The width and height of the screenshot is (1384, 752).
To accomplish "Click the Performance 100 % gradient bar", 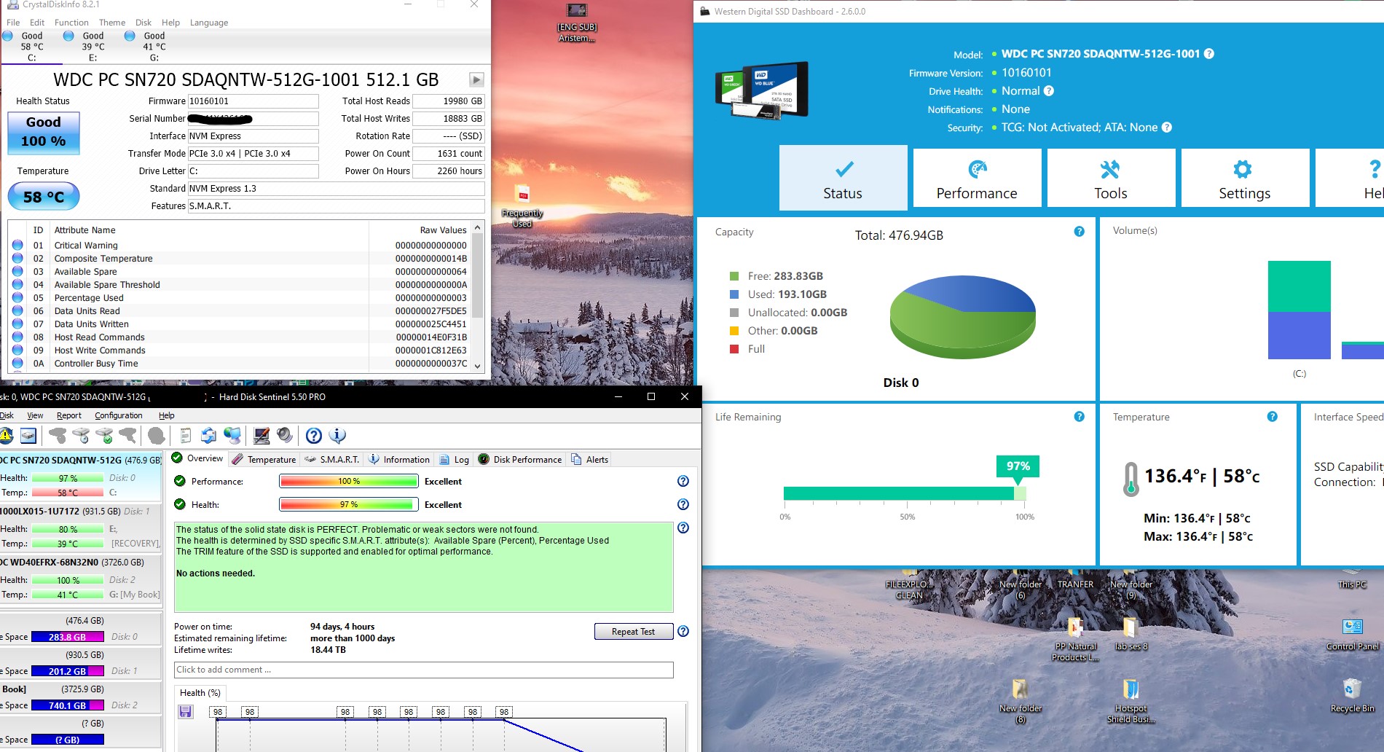I will [349, 481].
